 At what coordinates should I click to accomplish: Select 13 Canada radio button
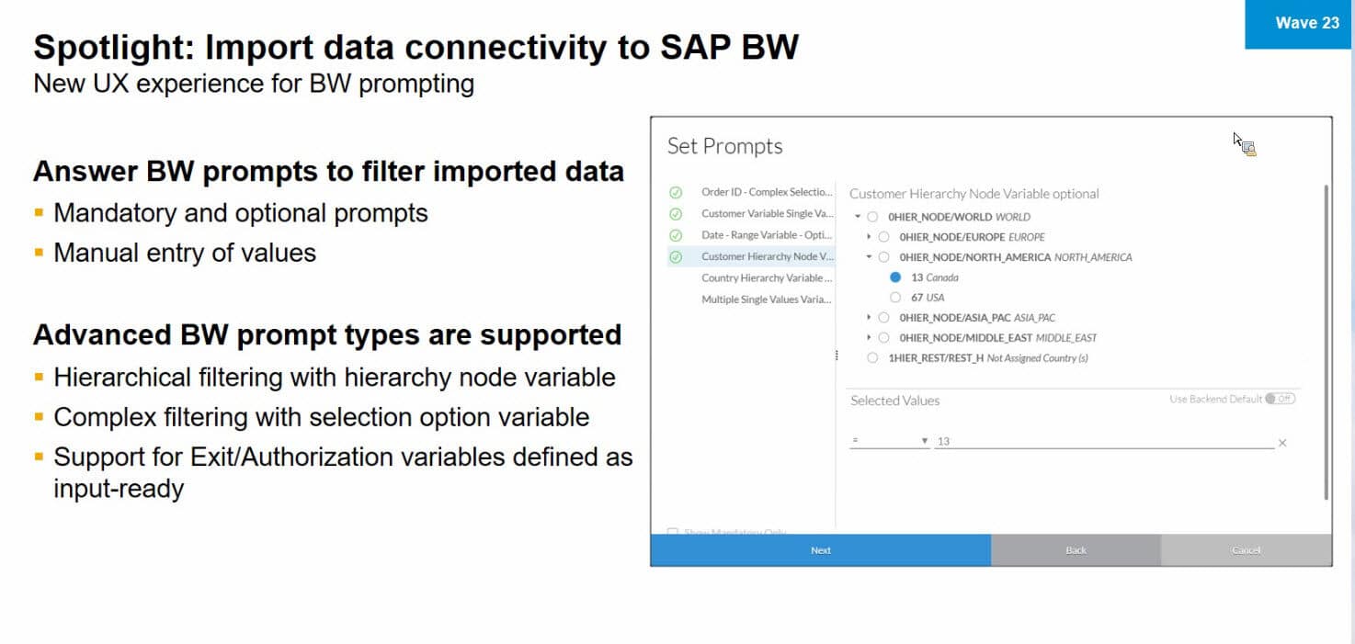point(895,277)
